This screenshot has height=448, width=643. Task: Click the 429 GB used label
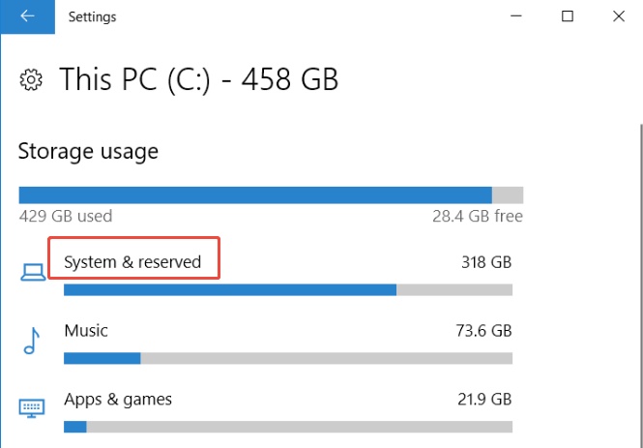(x=66, y=216)
